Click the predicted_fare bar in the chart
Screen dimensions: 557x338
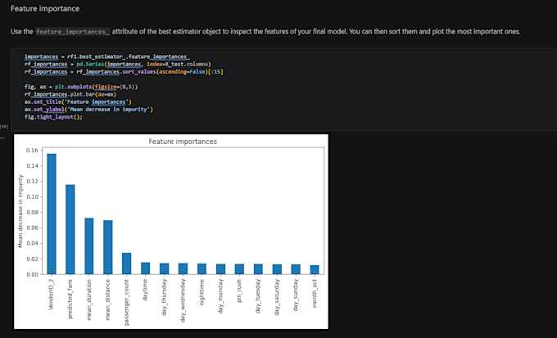tap(70, 229)
